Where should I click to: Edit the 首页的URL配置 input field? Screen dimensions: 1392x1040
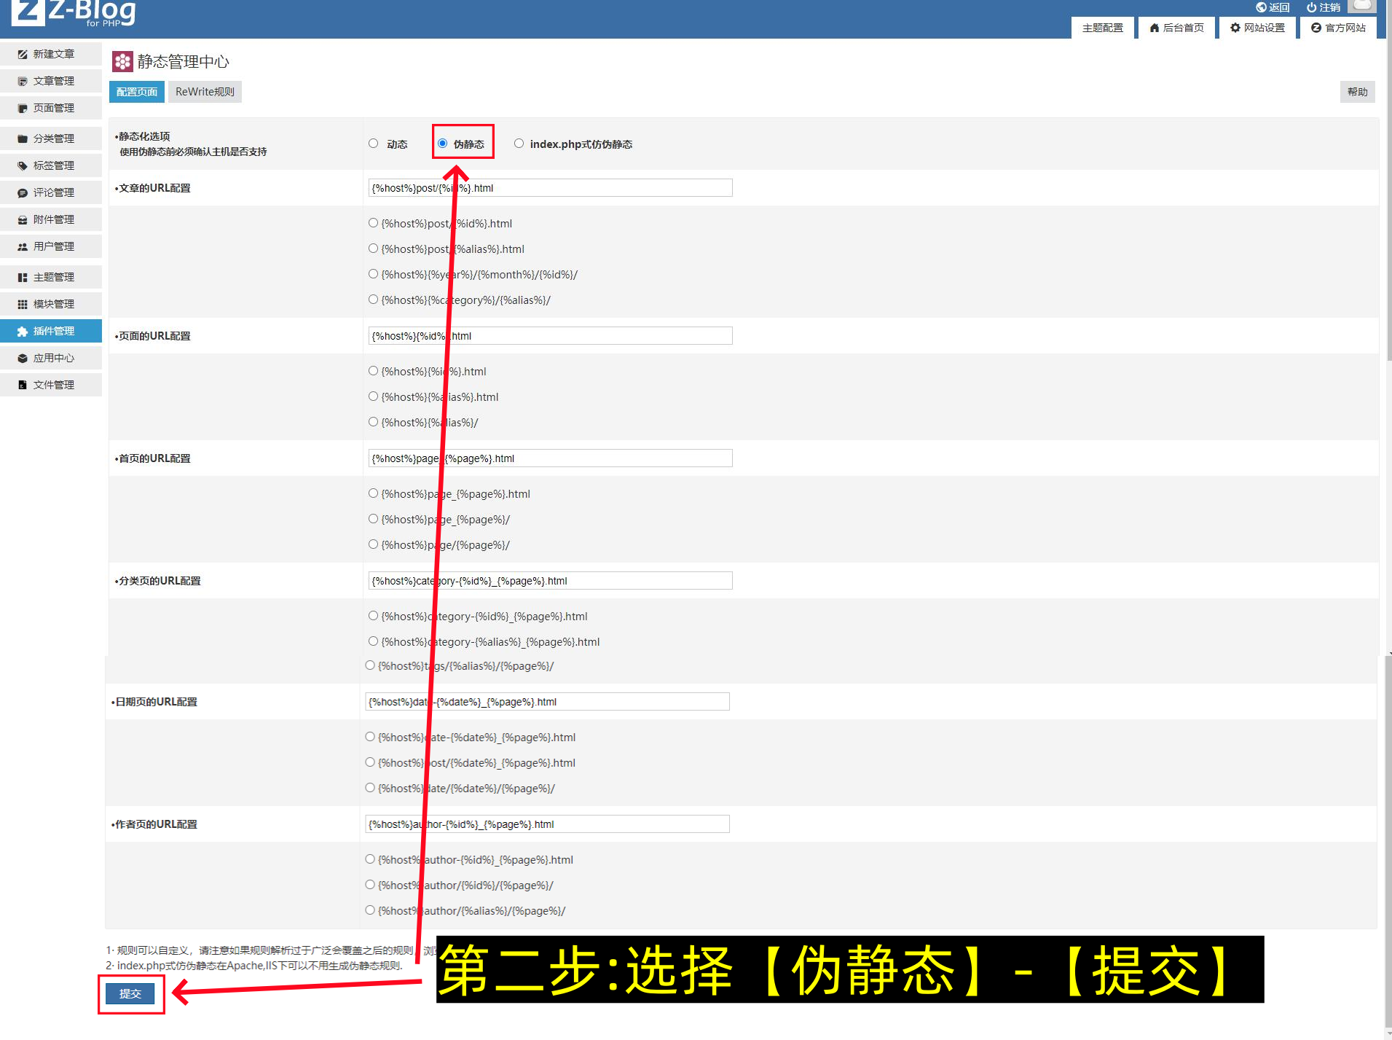pyautogui.click(x=549, y=458)
